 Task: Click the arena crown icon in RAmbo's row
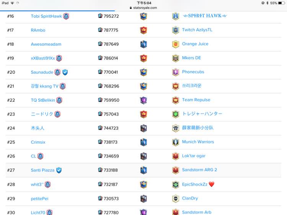143,30
